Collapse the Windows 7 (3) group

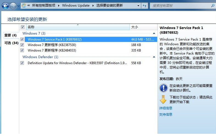click(154, 33)
